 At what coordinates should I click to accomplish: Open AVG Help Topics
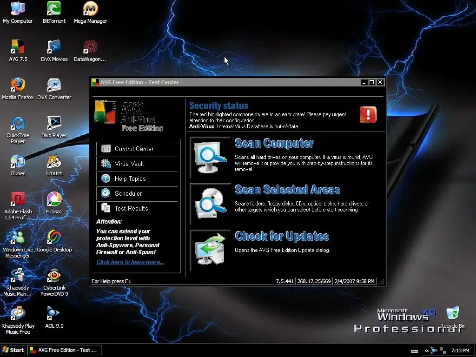pyautogui.click(x=137, y=178)
